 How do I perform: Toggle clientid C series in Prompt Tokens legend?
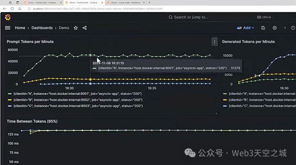tap(78, 106)
